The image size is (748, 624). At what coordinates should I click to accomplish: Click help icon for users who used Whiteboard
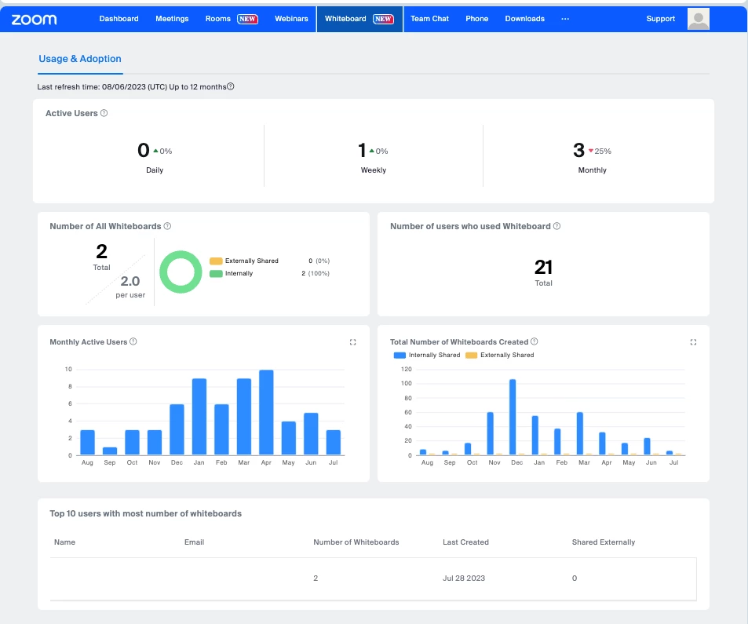point(556,226)
